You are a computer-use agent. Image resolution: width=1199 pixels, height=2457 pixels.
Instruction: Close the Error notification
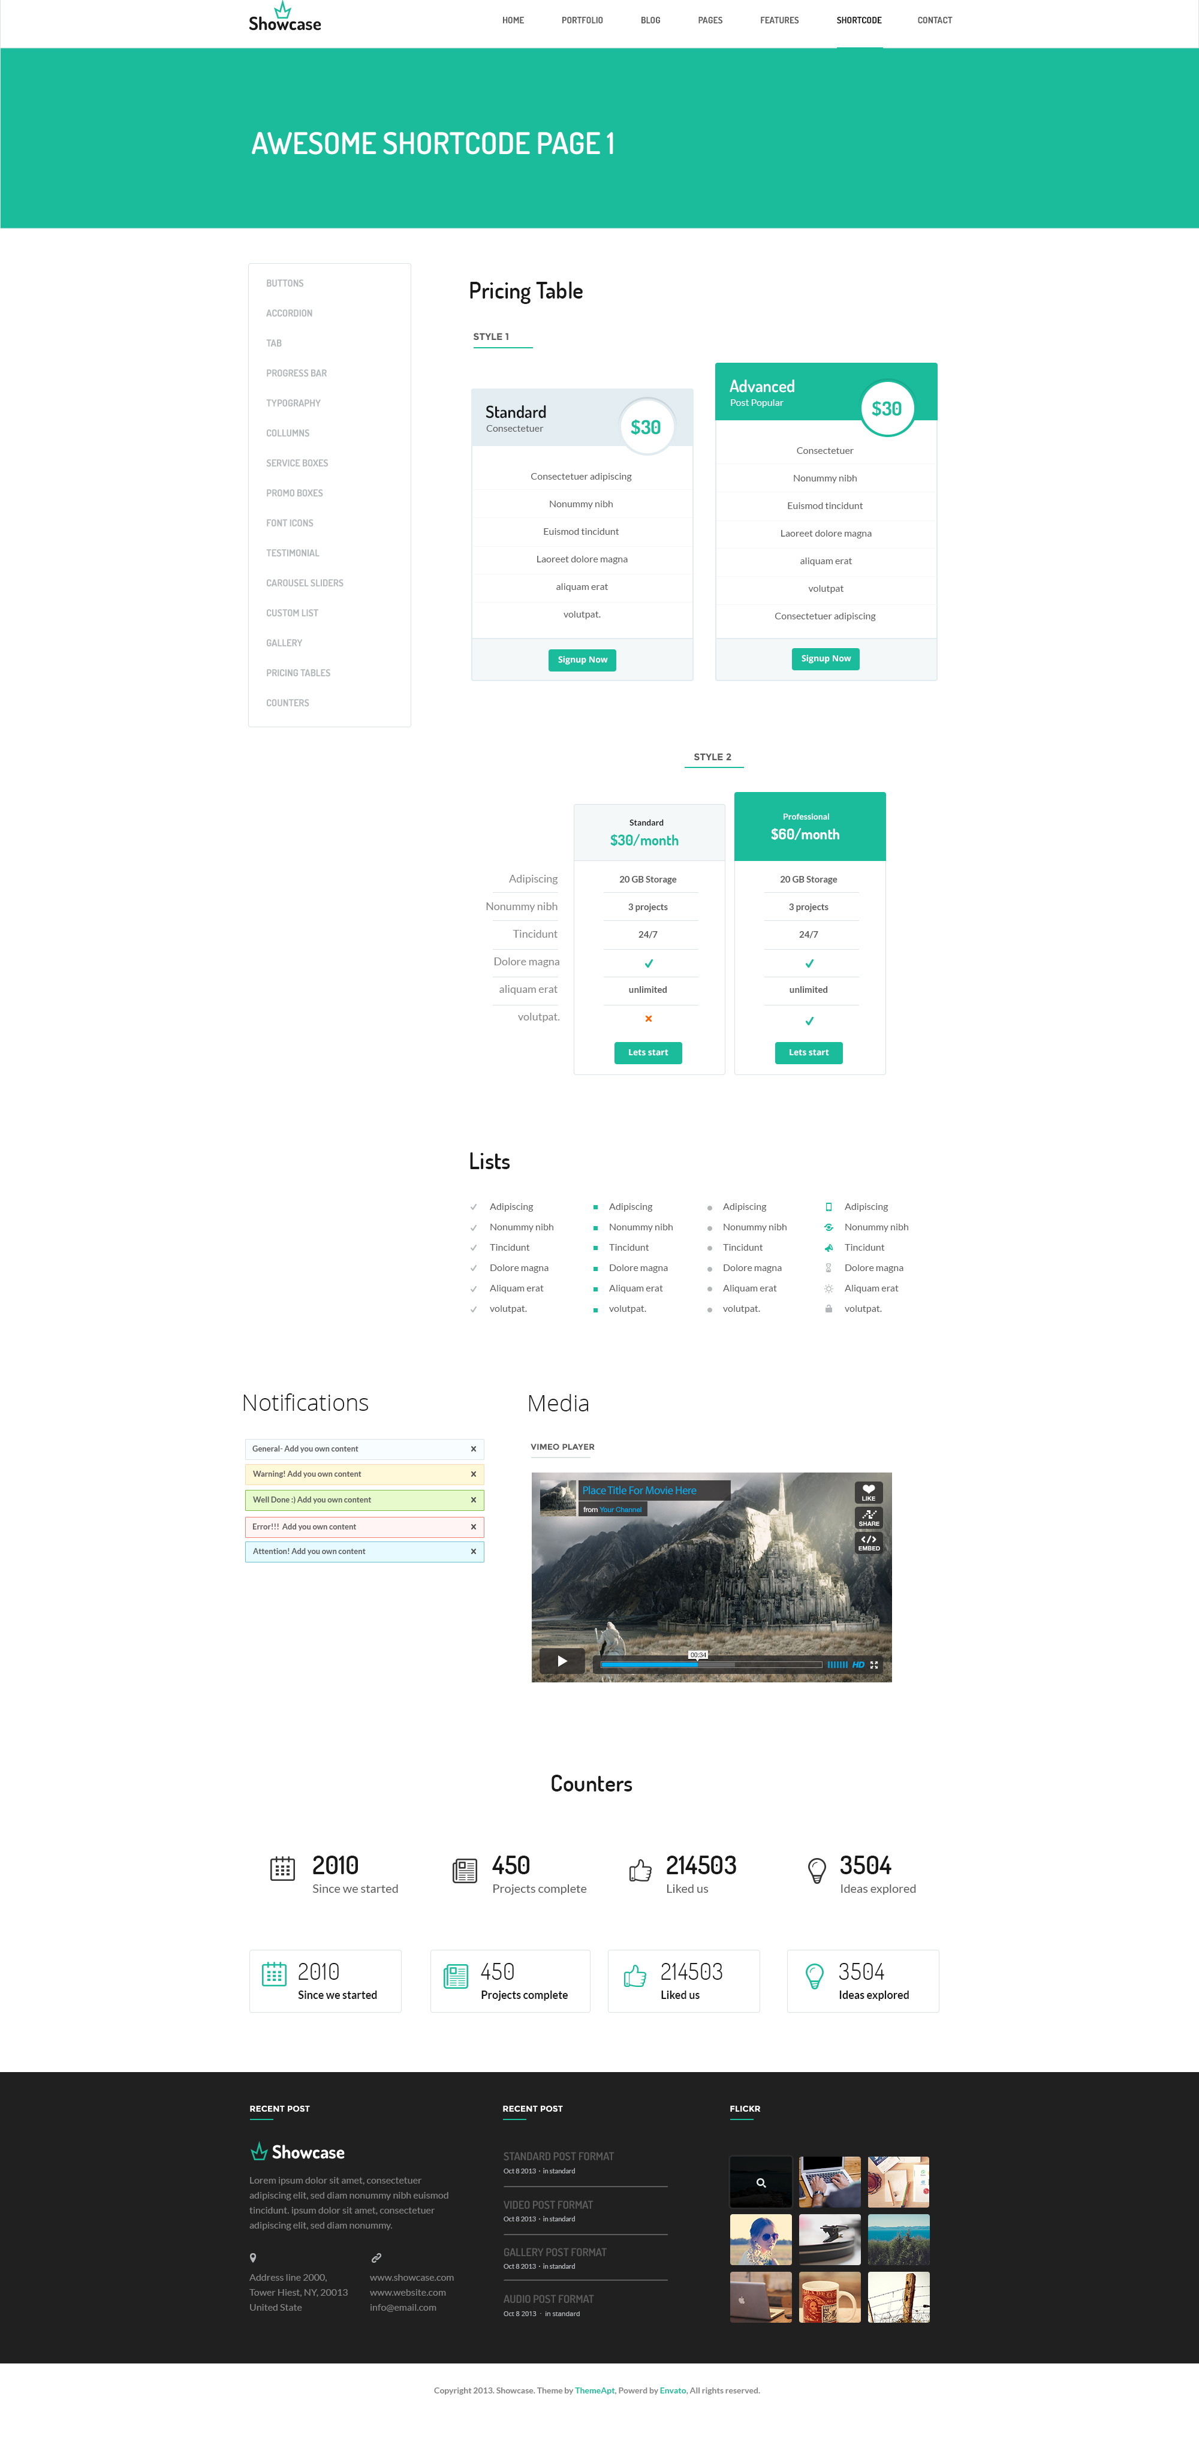(x=473, y=1527)
